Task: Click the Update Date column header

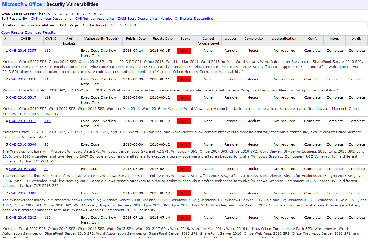Action: [x=163, y=41]
